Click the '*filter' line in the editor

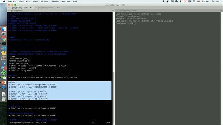click(x=11, y=56)
